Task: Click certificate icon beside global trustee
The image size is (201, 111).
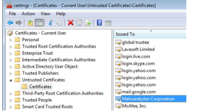Action: click(118, 42)
